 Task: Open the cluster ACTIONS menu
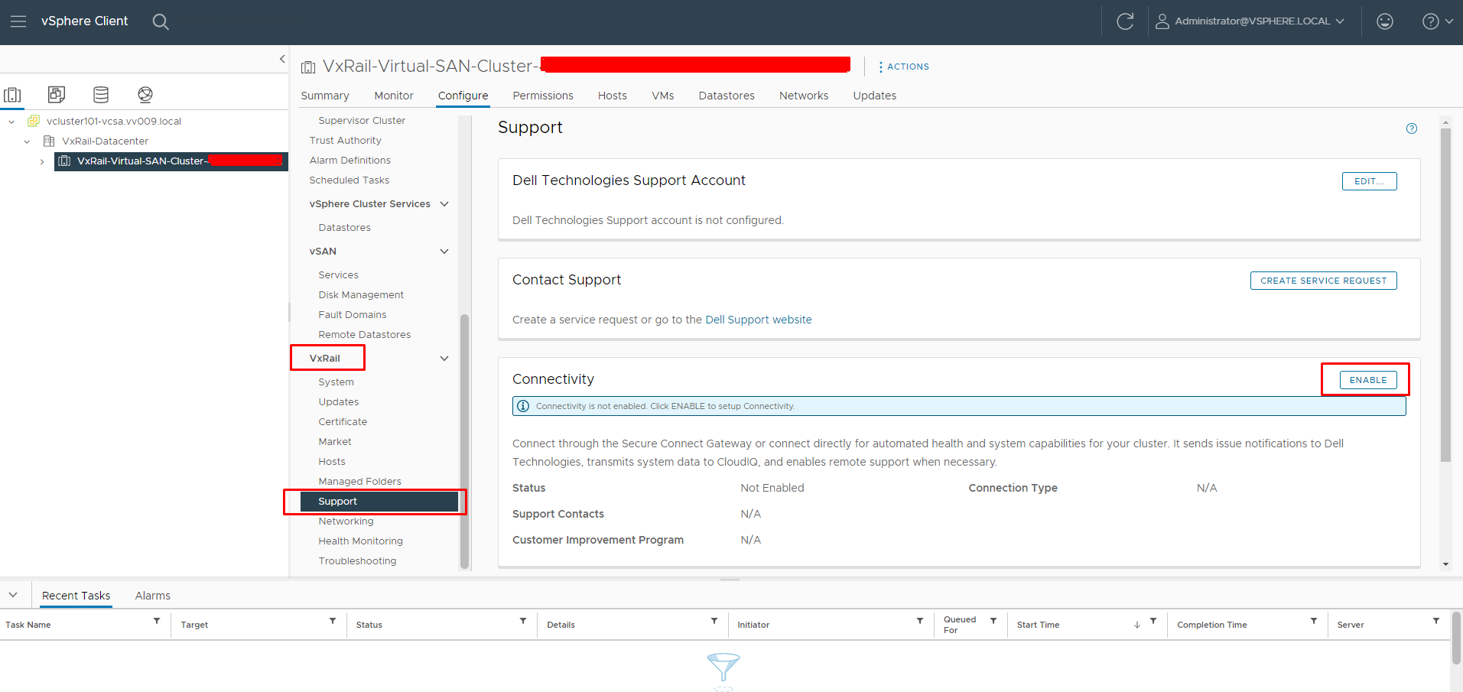pos(904,67)
